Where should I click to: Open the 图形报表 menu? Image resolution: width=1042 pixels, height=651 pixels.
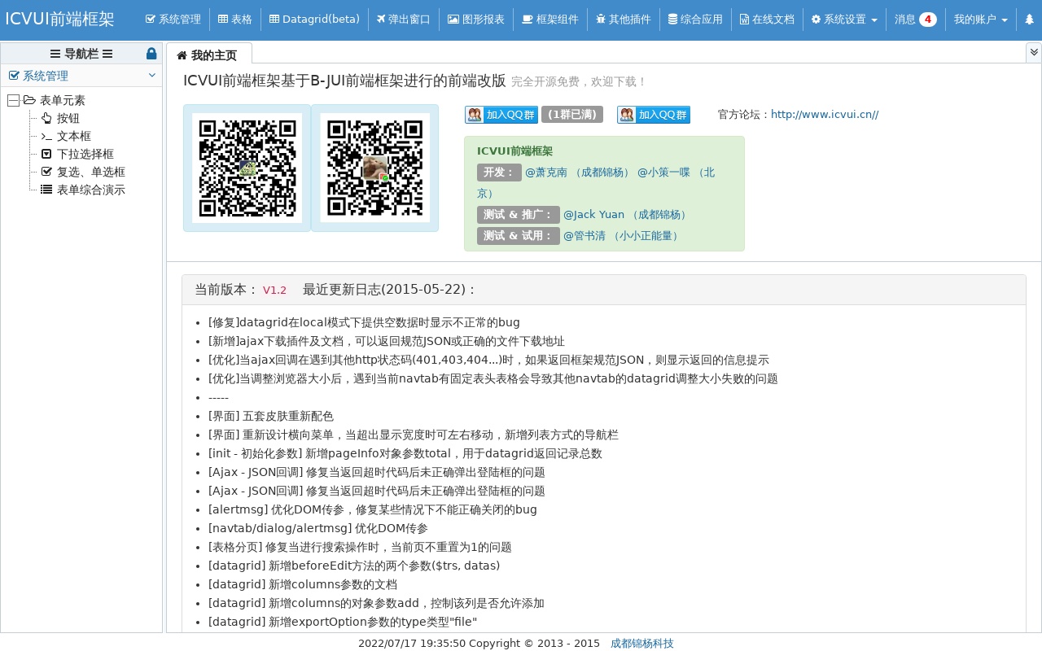(x=475, y=19)
